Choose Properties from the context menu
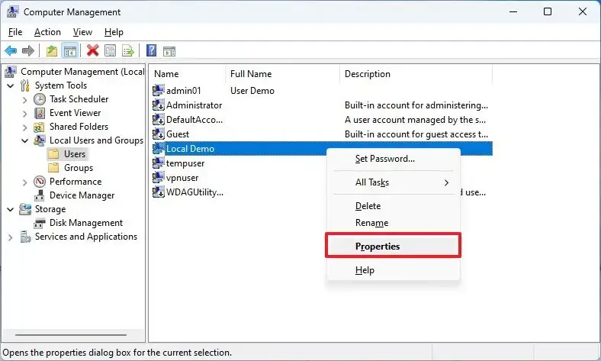The image size is (601, 361). 394,247
